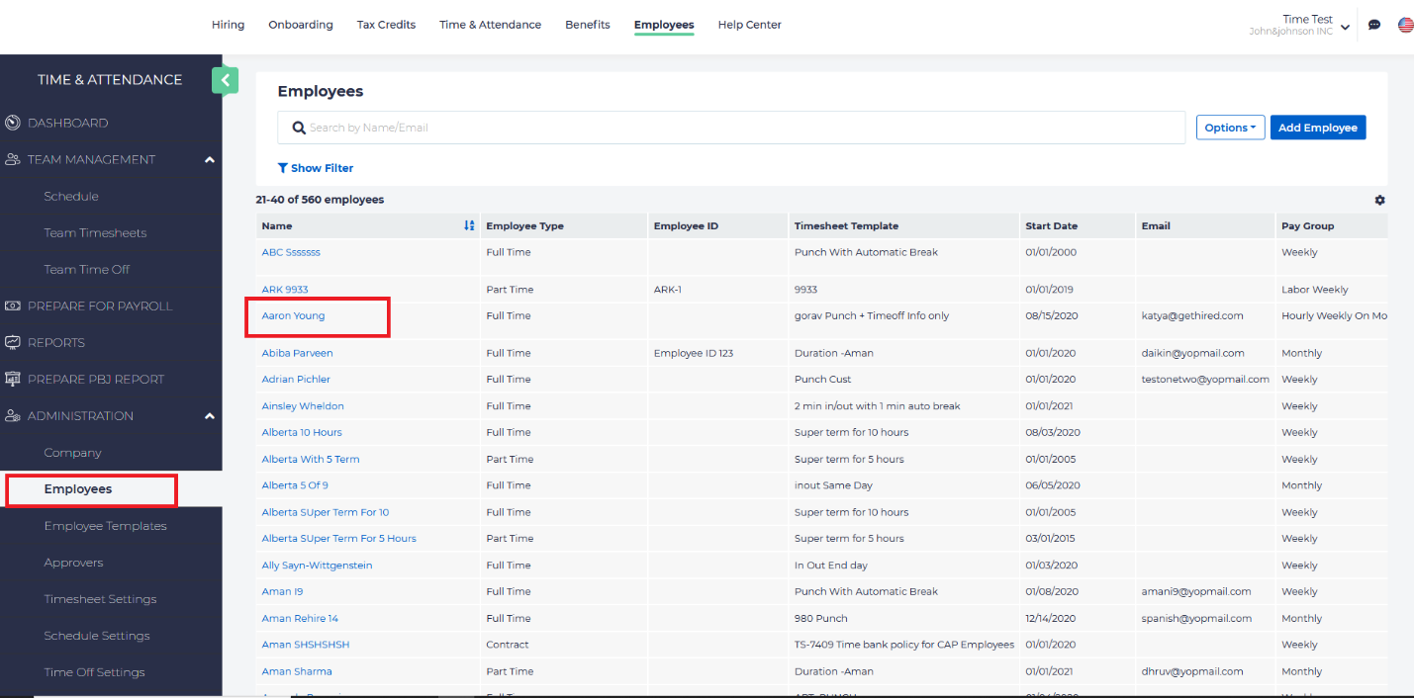This screenshot has height=698, width=1414.
Task: Open the Options dropdown
Action: click(1230, 128)
